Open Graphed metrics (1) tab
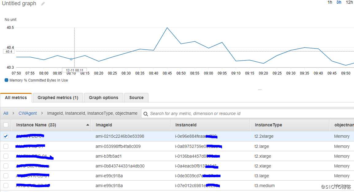The width and height of the screenshot is (354, 192). pos(58,98)
